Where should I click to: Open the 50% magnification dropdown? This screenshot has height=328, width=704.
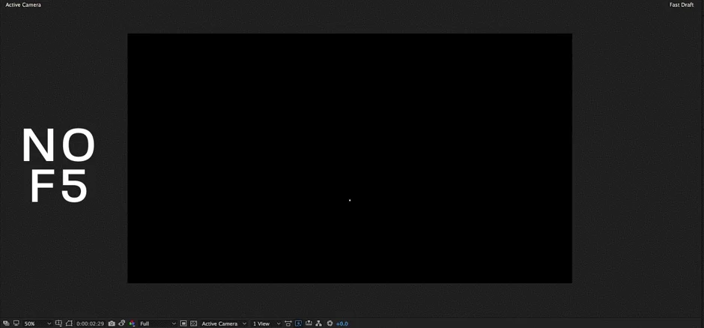pos(37,324)
